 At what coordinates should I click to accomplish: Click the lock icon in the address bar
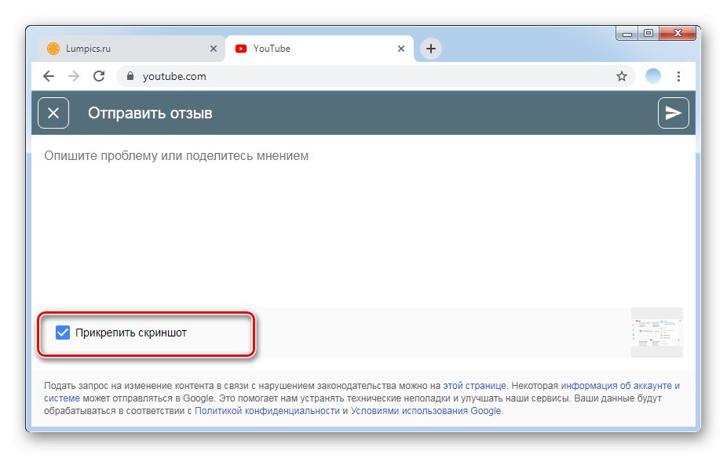tap(130, 76)
